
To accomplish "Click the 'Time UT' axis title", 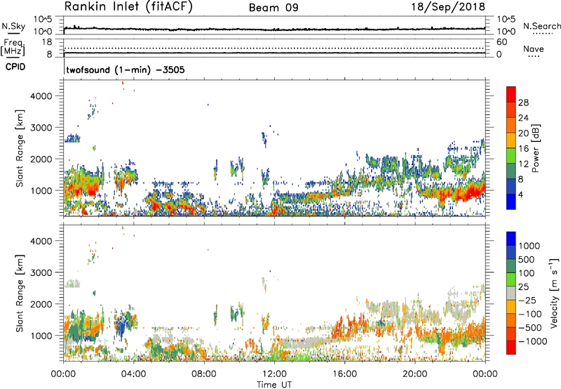I will (274, 385).
